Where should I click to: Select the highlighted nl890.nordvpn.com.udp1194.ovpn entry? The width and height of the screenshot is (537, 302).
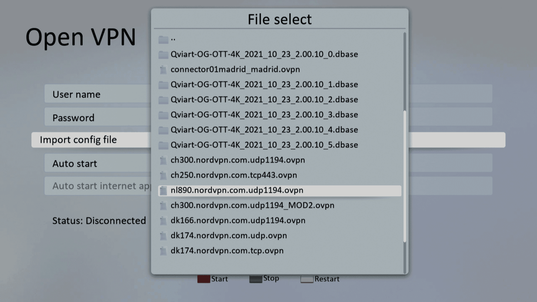[237, 190]
